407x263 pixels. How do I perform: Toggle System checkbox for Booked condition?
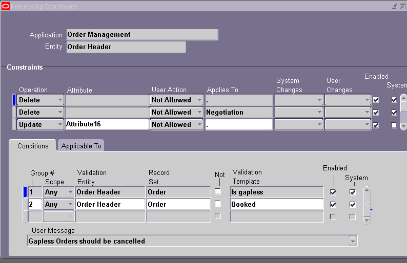353,205
